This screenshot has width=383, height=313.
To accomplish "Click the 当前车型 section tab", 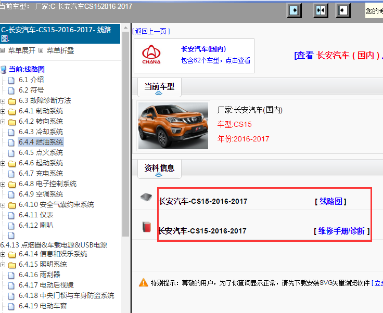I will (159, 87).
